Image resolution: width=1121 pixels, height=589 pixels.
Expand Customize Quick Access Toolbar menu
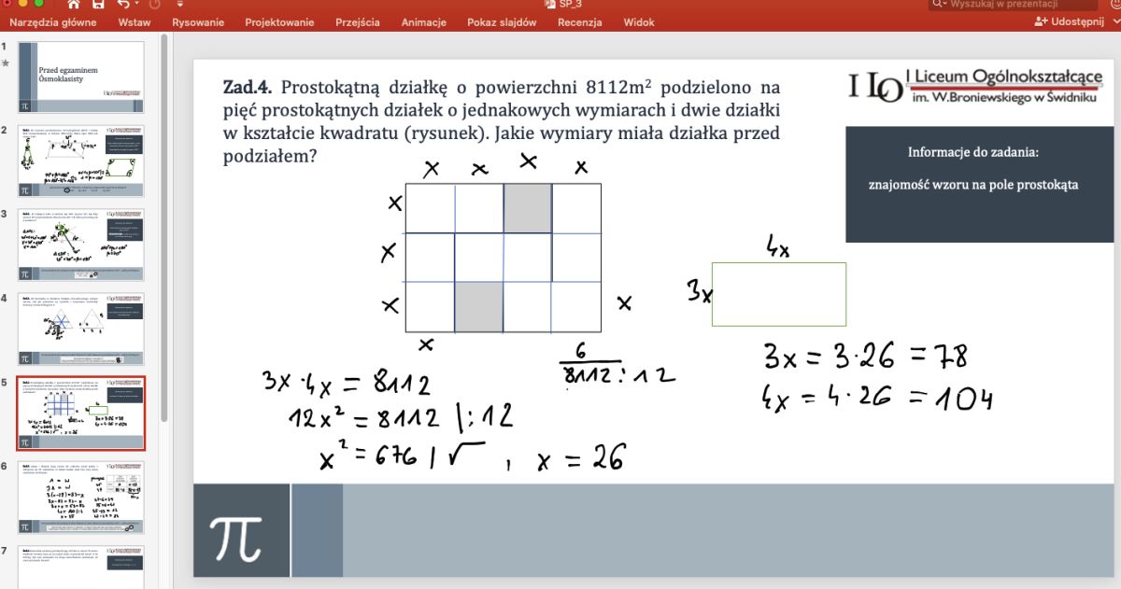click(x=178, y=5)
